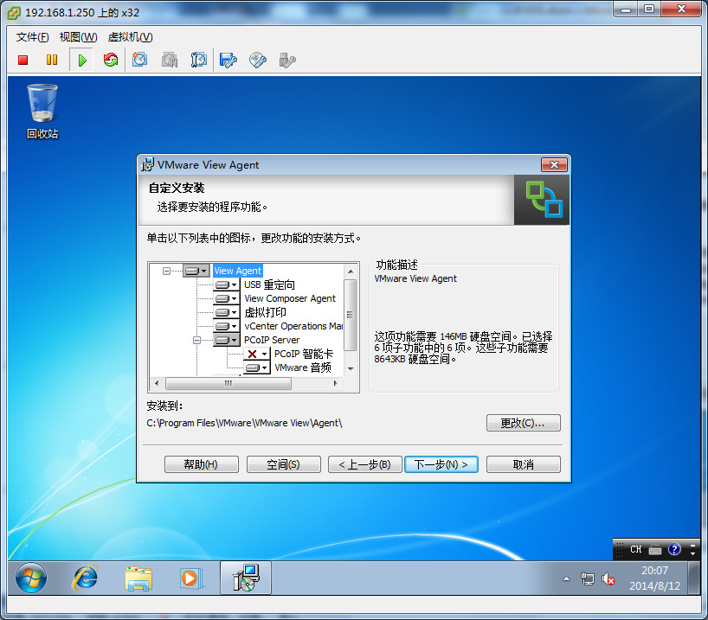Connect a USB device from the toolbar

[286, 60]
